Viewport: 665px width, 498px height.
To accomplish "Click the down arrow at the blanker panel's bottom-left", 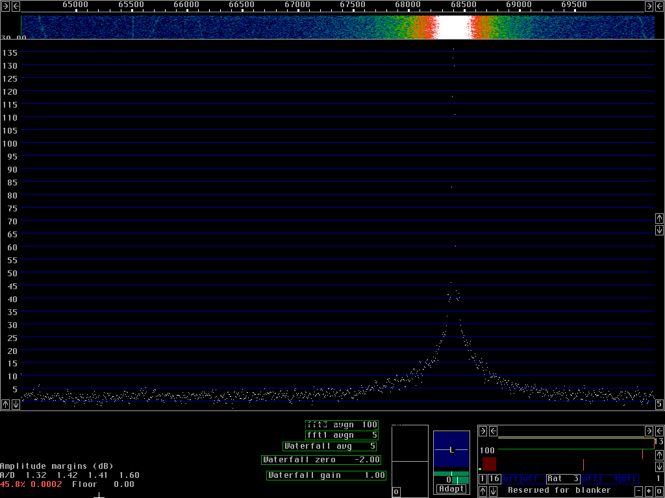I will pos(493,492).
